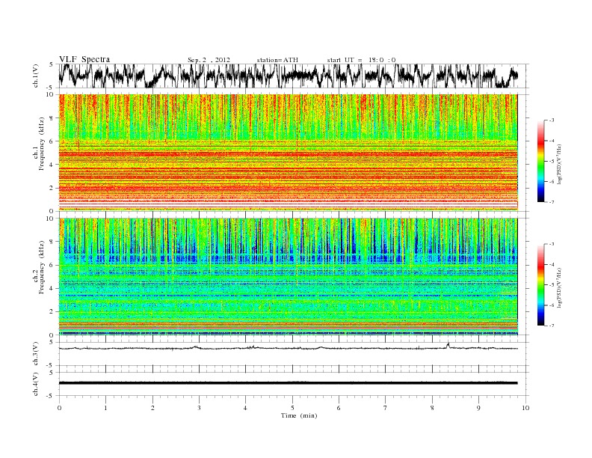Click the "Time (min)" x-axis label
Viewport: 592px width, 458px height.
[x=299, y=415]
